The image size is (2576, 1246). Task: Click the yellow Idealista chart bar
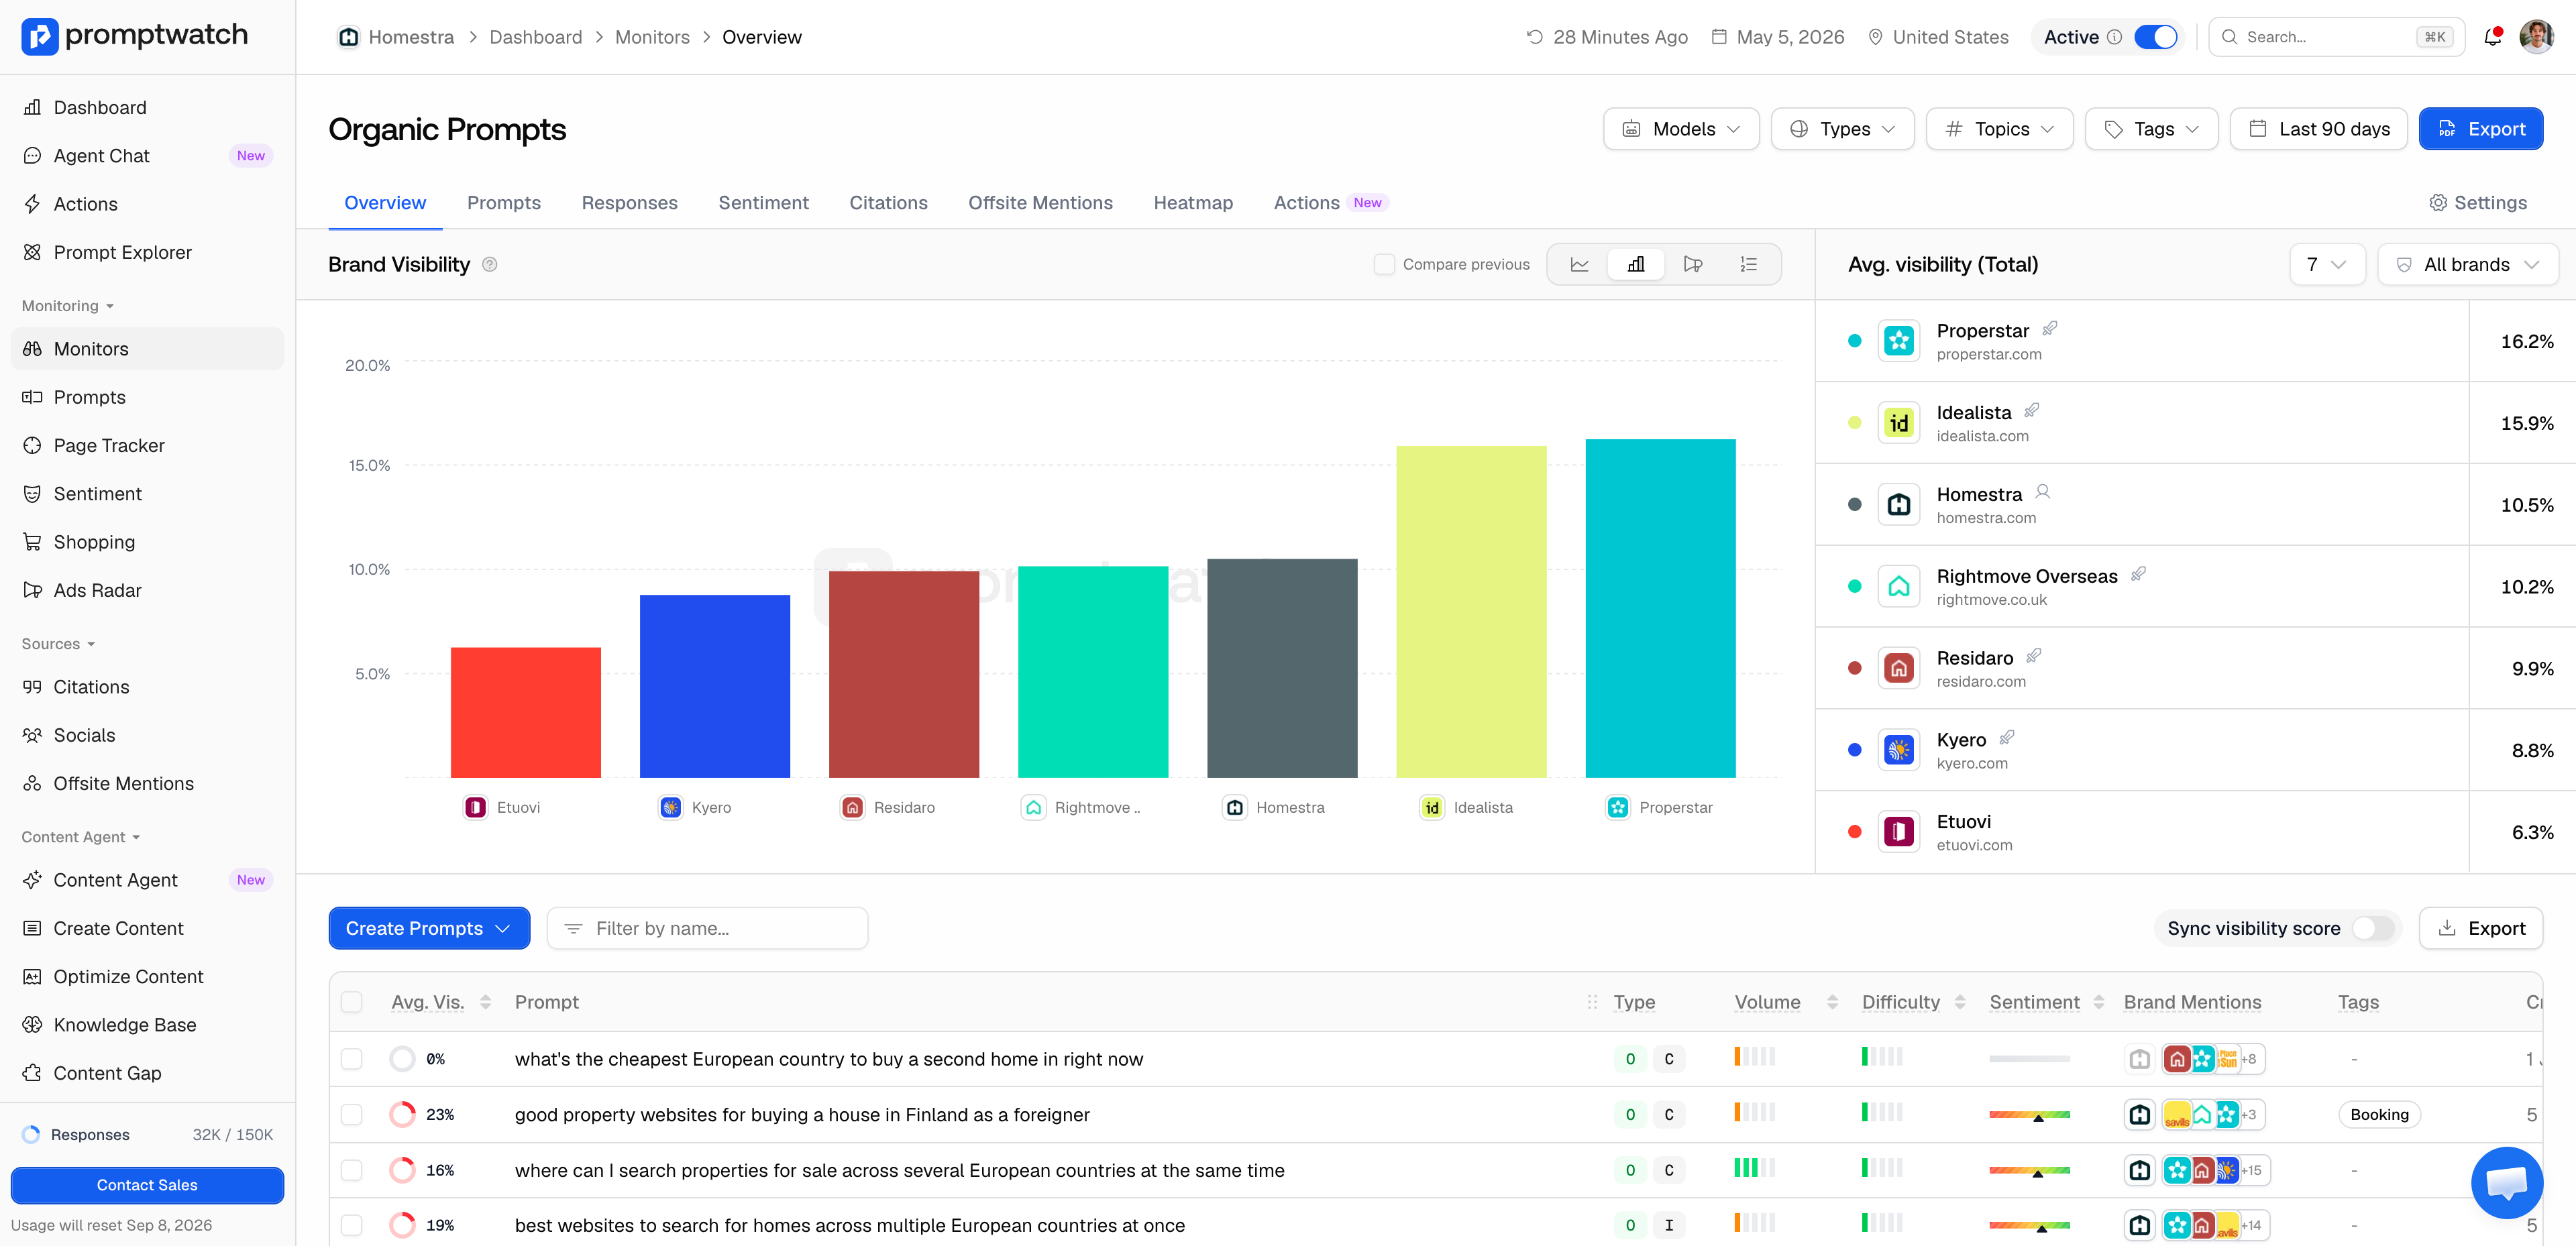coord(1471,612)
